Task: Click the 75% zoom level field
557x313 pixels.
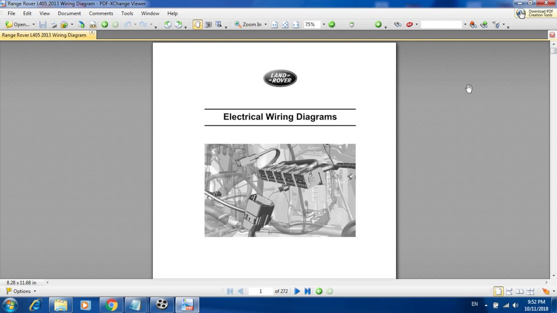Action: pyautogui.click(x=312, y=24)
